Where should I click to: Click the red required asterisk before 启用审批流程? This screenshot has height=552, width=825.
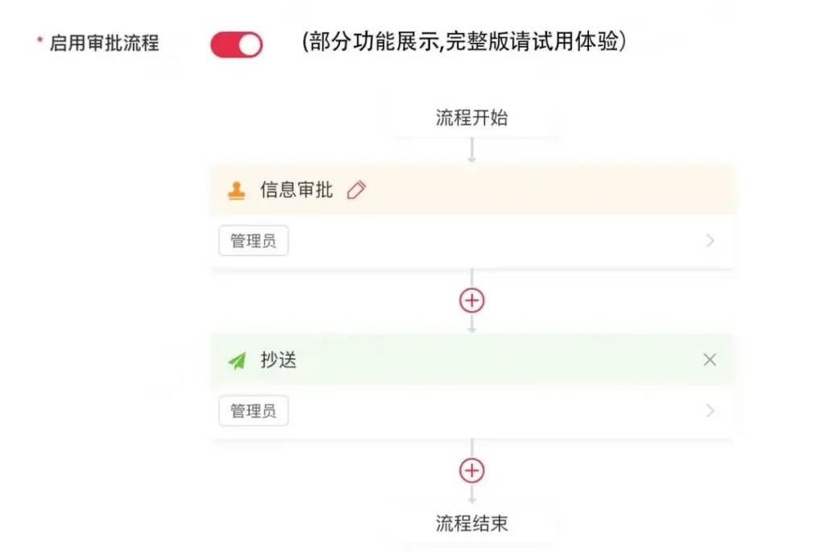point(39,42)
